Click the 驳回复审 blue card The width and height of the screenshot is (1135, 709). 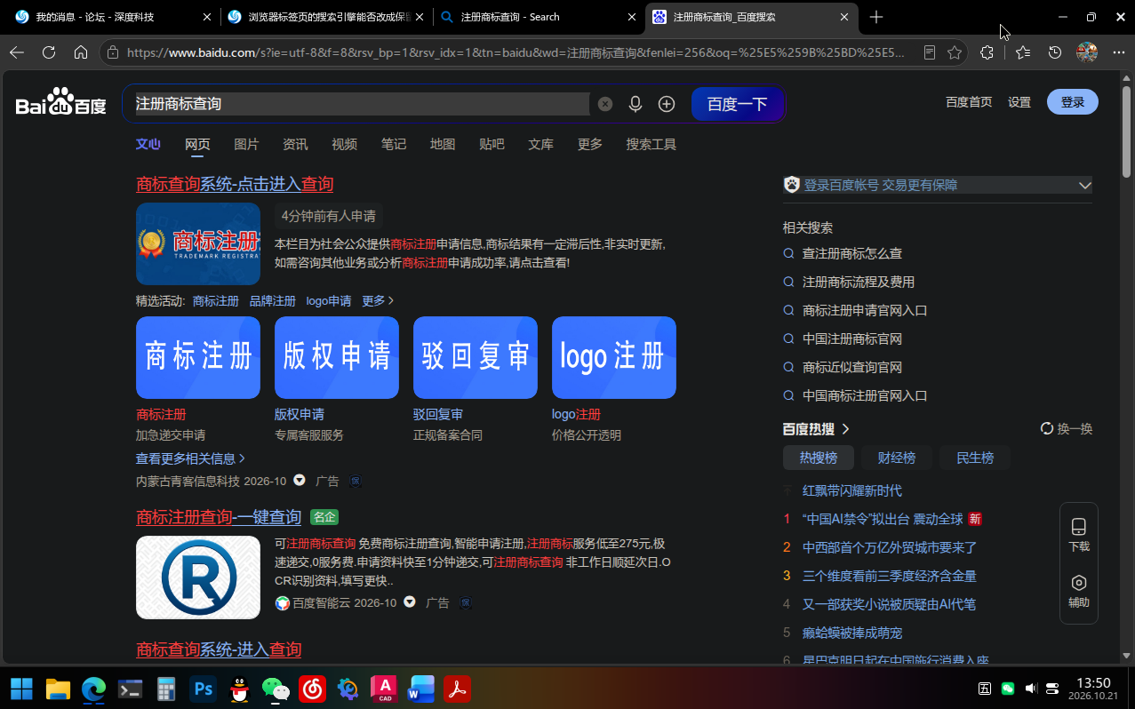(476, 357)
